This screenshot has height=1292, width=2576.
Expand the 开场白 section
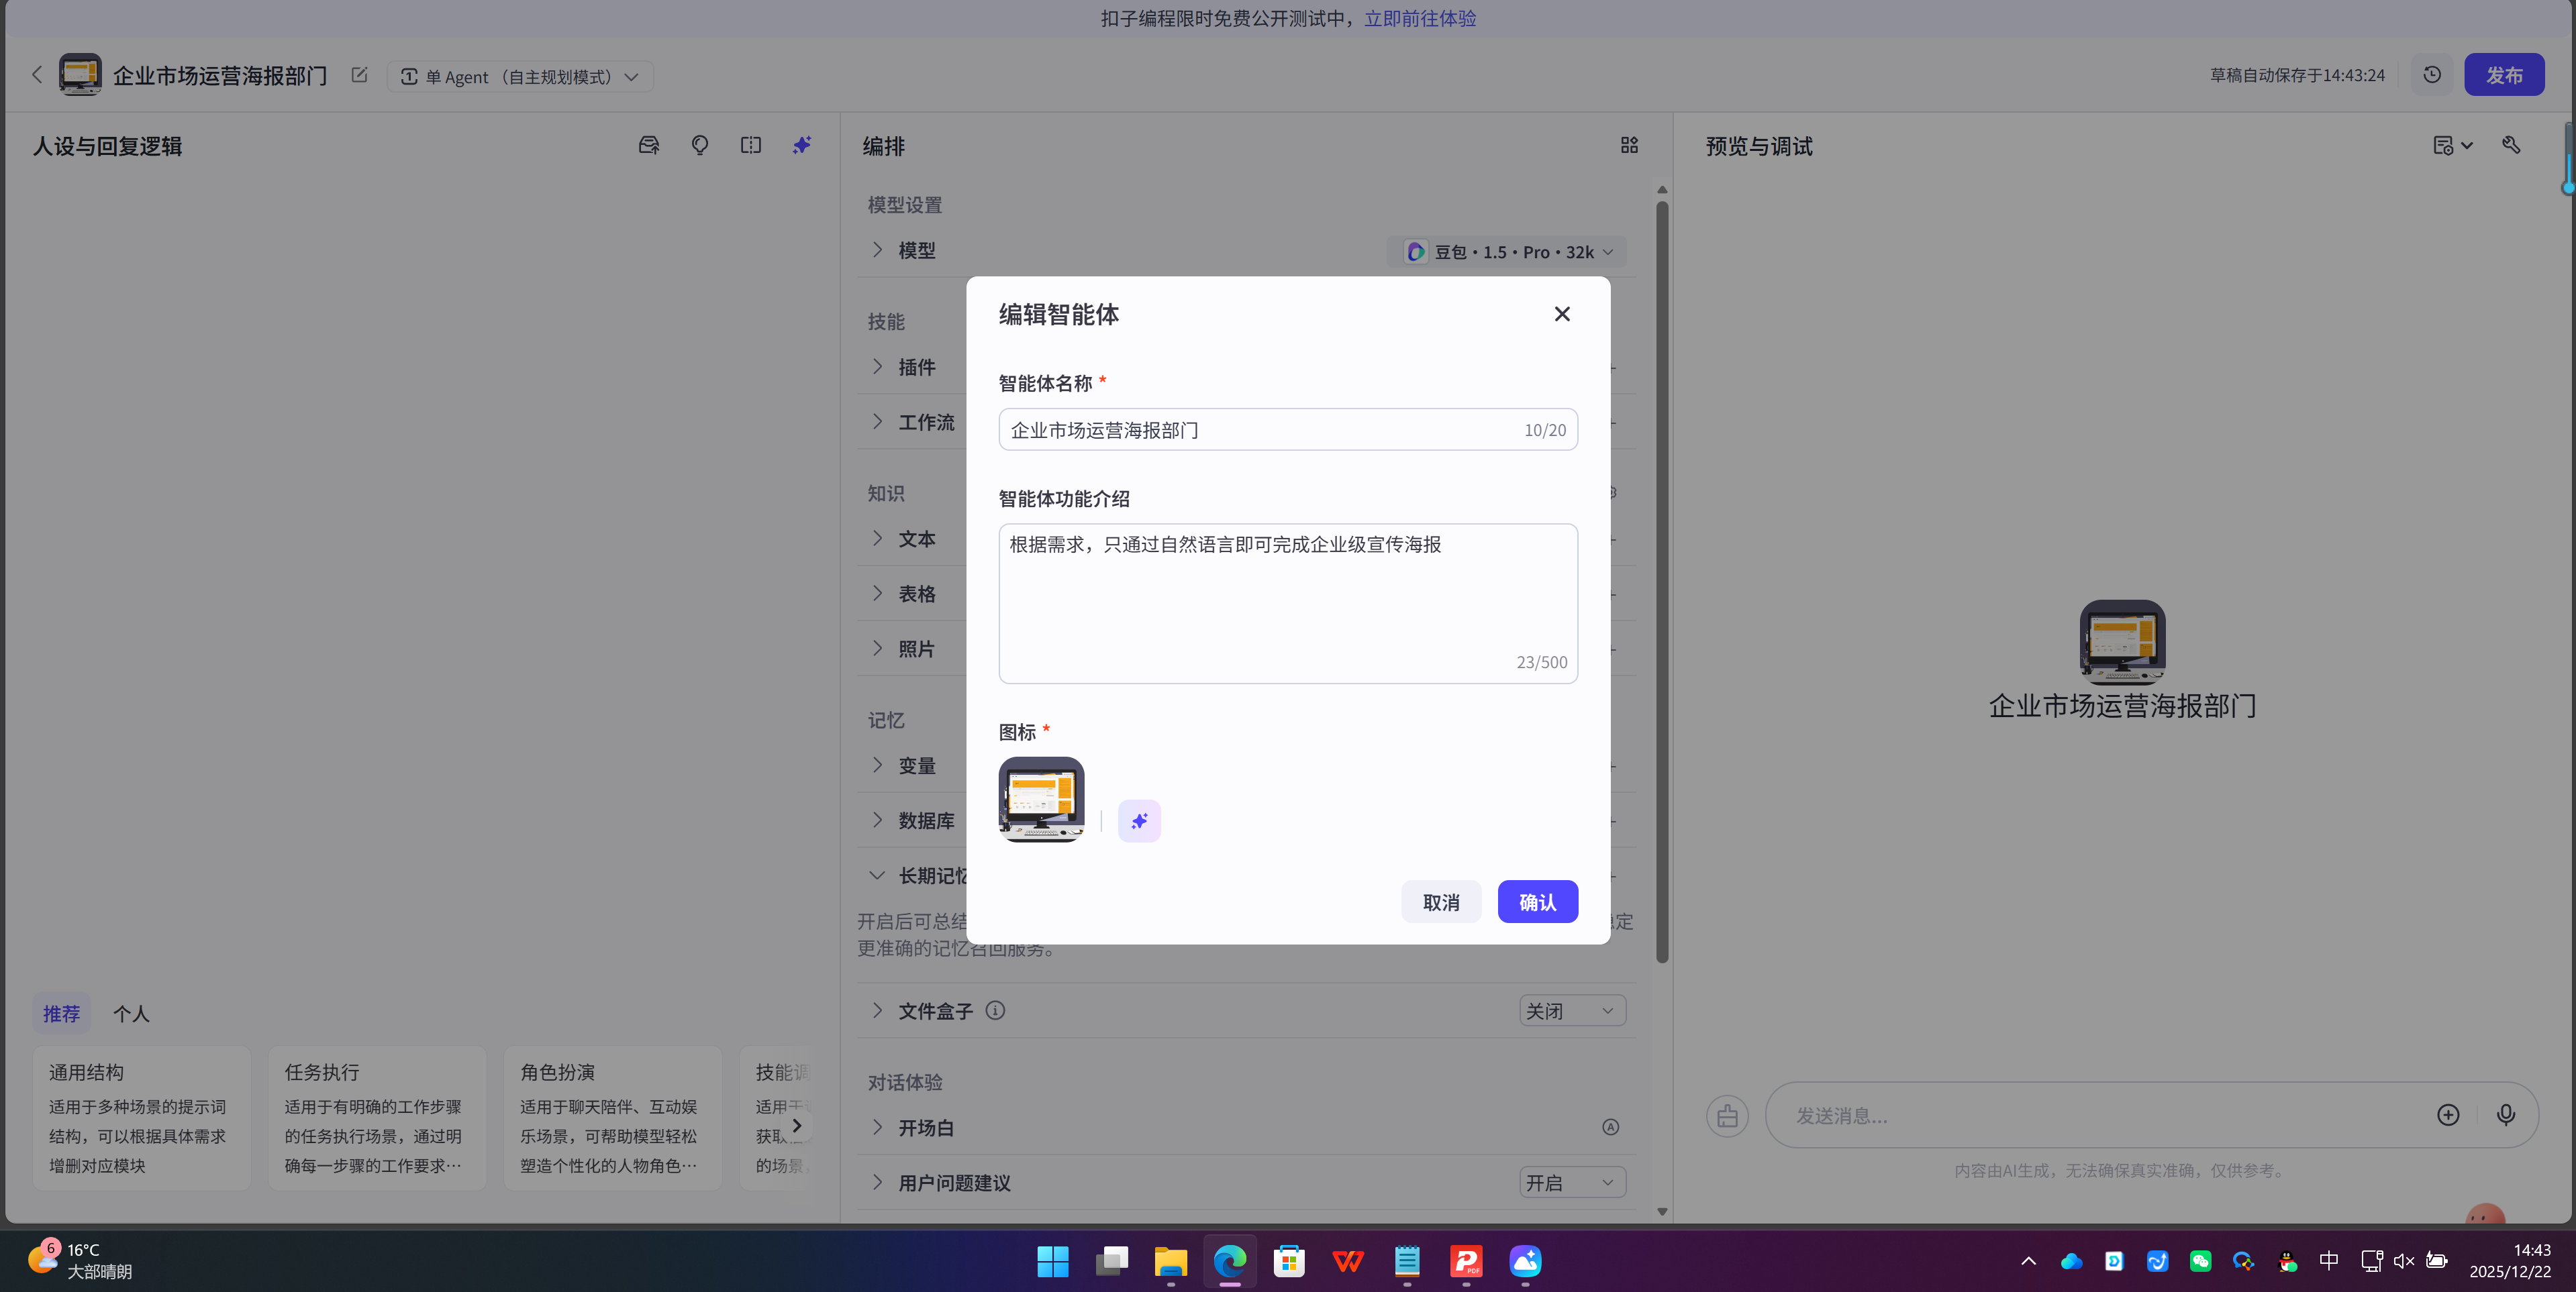pyautogui.click(x=926, y=1127)
